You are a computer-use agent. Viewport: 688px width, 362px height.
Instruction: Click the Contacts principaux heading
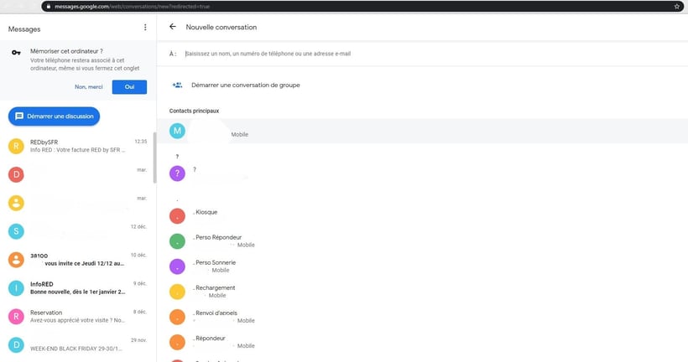[194, 111]
